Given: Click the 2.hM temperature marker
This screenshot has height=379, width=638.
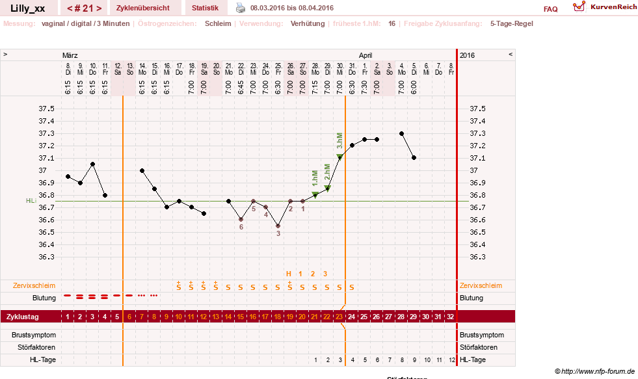Looking at the screenshot, I should [328, 189].
